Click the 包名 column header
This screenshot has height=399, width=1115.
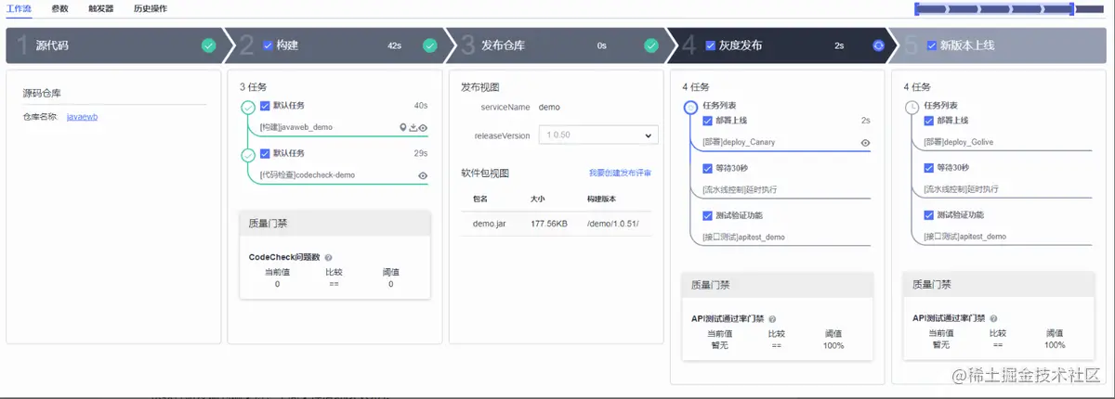[480, 199]
